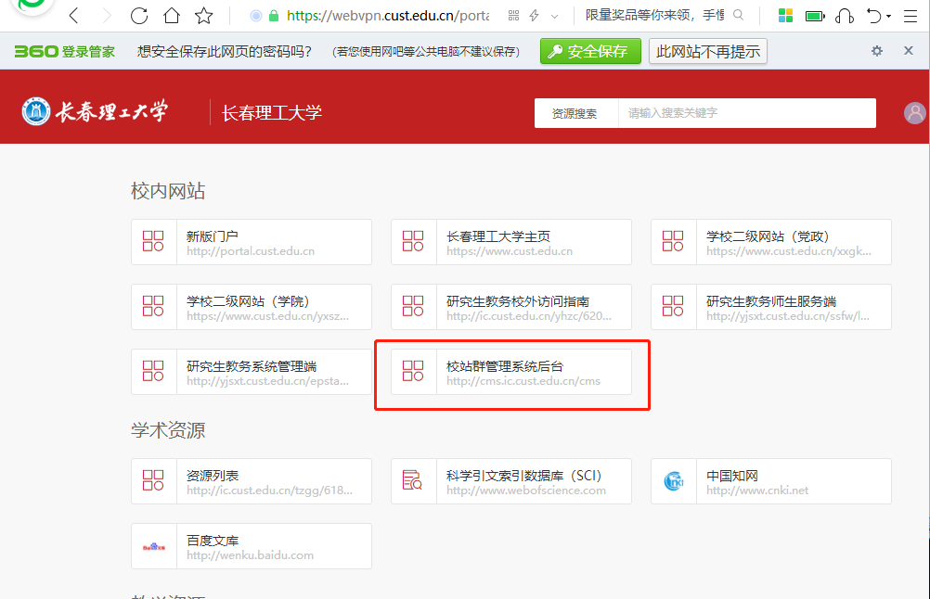Select the 资源搜索 search tab
Screen dimensions: 930x599
pos(575,113)
